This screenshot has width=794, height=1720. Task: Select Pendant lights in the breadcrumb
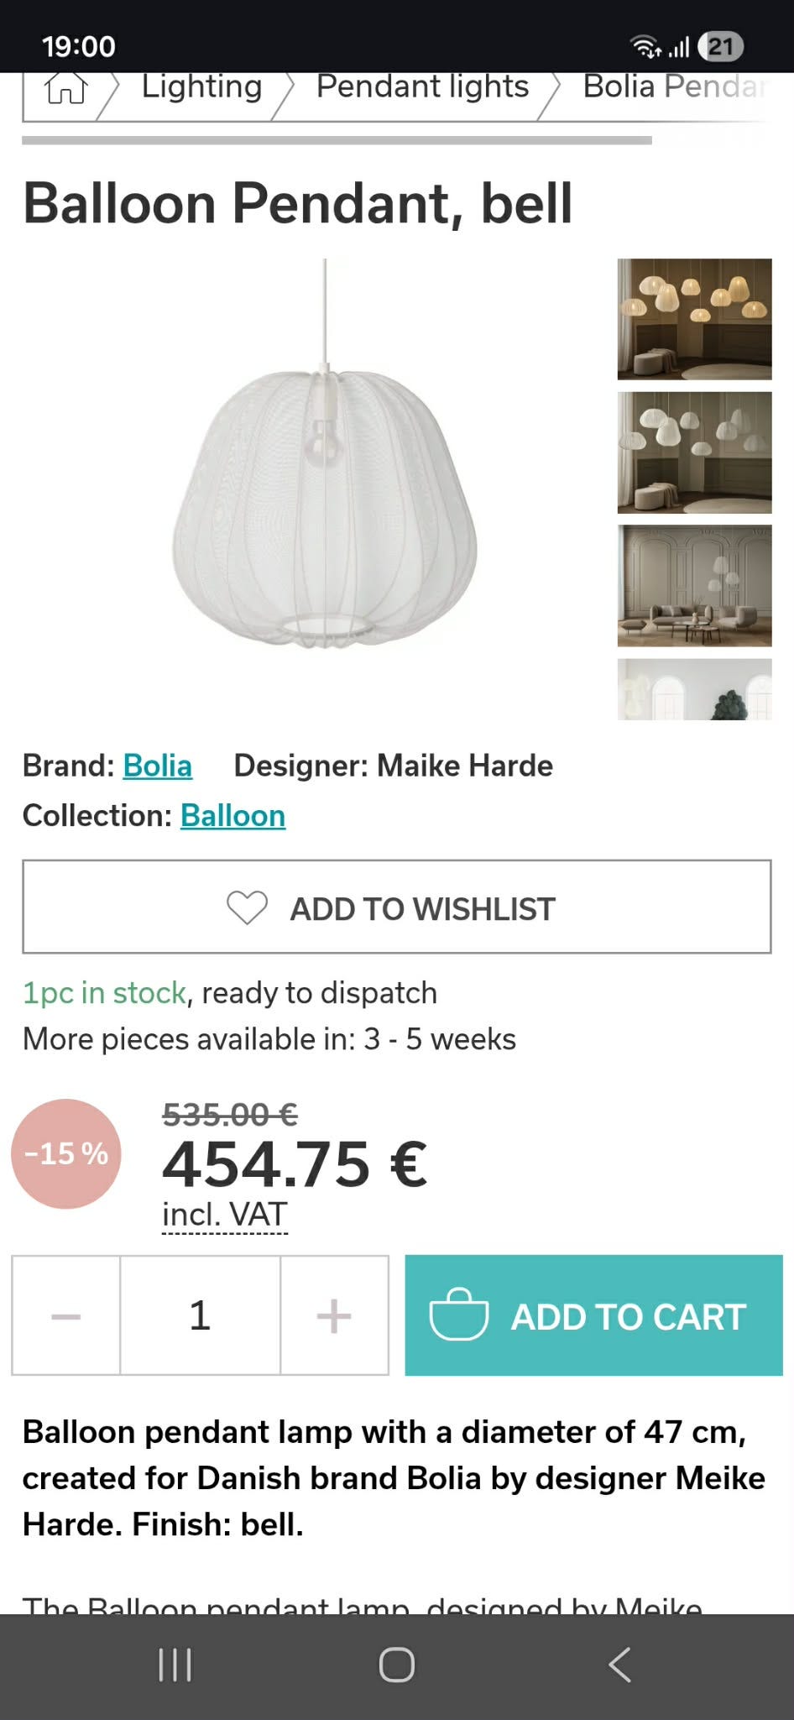421,87
